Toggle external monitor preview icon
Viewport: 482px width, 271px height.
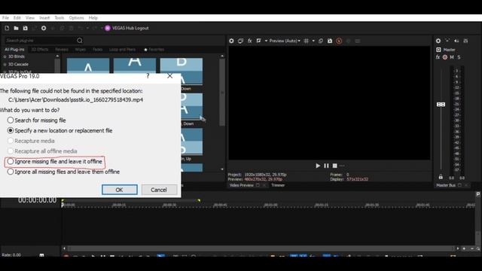click(x=240, y=41)
